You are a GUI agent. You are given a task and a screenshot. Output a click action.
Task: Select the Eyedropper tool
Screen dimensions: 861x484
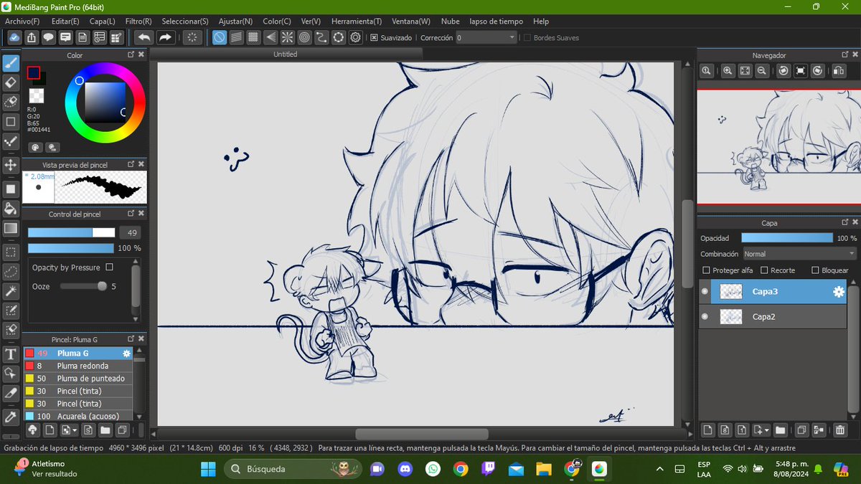(11, 417)
